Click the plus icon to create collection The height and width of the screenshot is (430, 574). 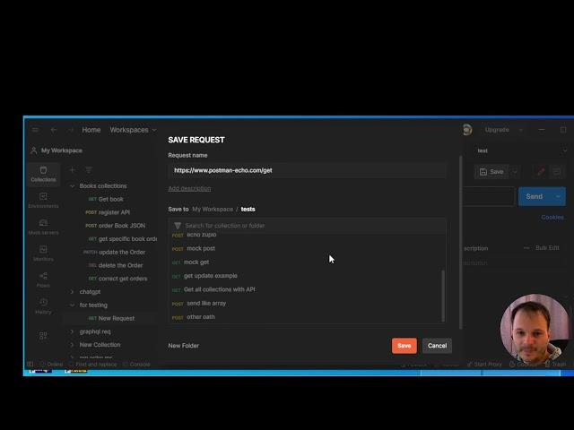pos(73,169)
